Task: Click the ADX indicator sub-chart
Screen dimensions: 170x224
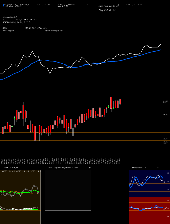Action: [20, 183]
